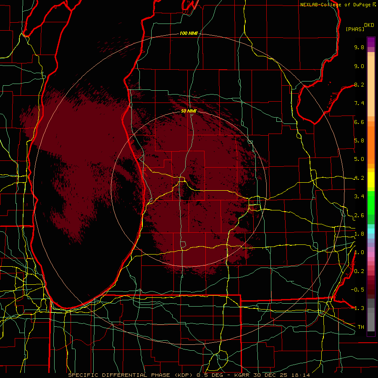378x378 pixels.
Task: Click the 50 NMI range ring label
Action: [x=189, y=111]
